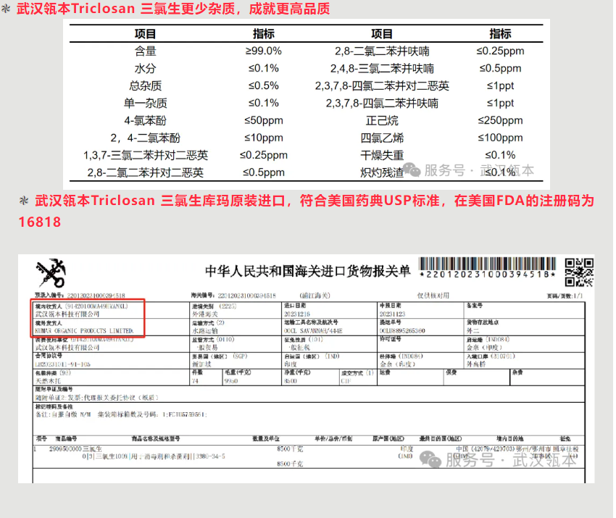Click the cell '2,3,7,8-四氯二苯并呋喃'

tap(382, 103)
